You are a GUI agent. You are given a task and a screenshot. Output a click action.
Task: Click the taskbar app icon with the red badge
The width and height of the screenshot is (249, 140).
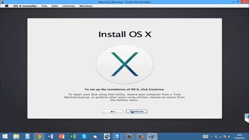pyautogui.click(x=140, y=136)
